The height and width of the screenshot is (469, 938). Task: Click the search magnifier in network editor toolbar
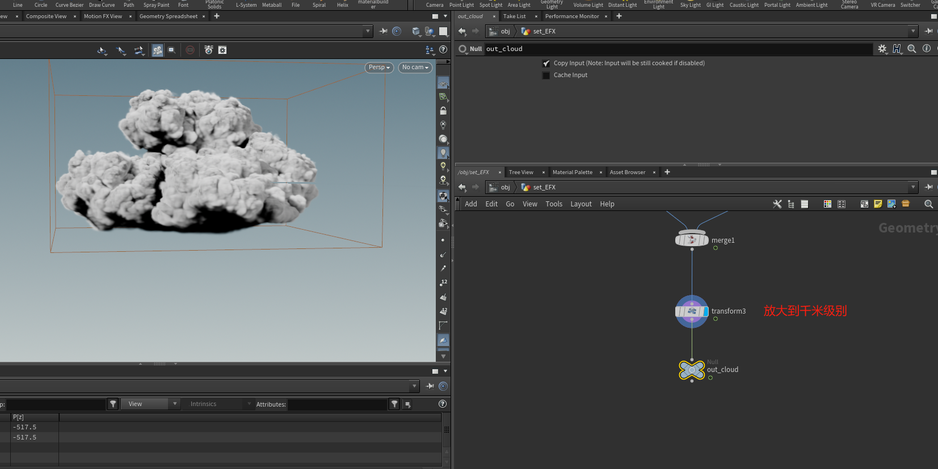click(x=928, y=204)
